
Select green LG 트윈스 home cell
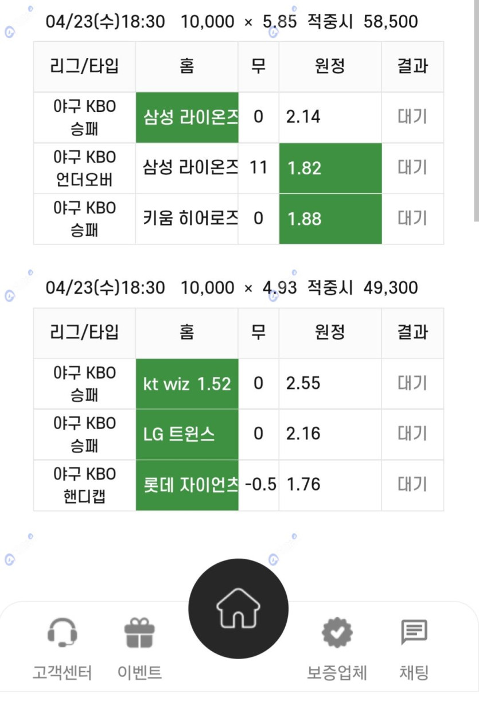[x=187, y=434]
